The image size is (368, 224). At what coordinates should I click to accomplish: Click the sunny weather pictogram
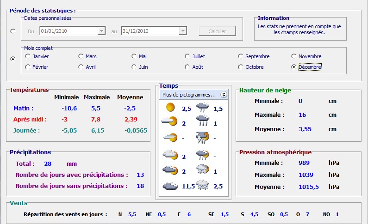(x=170, y=108)
